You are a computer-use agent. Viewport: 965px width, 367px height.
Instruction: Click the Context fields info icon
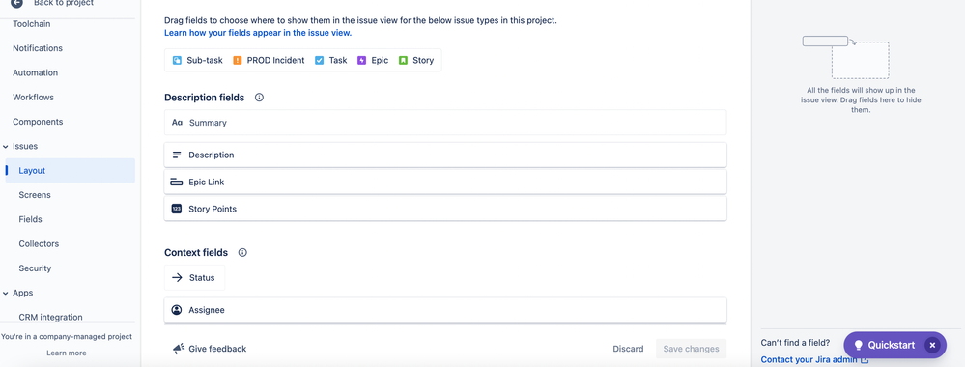pyautogui.click(x=242, y=252)
